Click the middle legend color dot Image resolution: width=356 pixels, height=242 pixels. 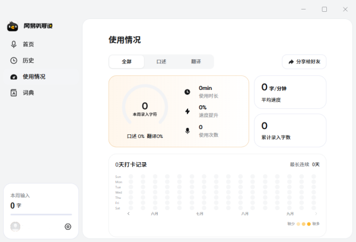304,224
